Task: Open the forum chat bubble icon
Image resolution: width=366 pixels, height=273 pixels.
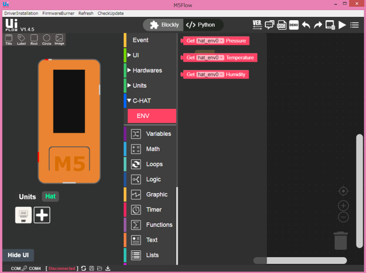Action: (x=269, y=25)
